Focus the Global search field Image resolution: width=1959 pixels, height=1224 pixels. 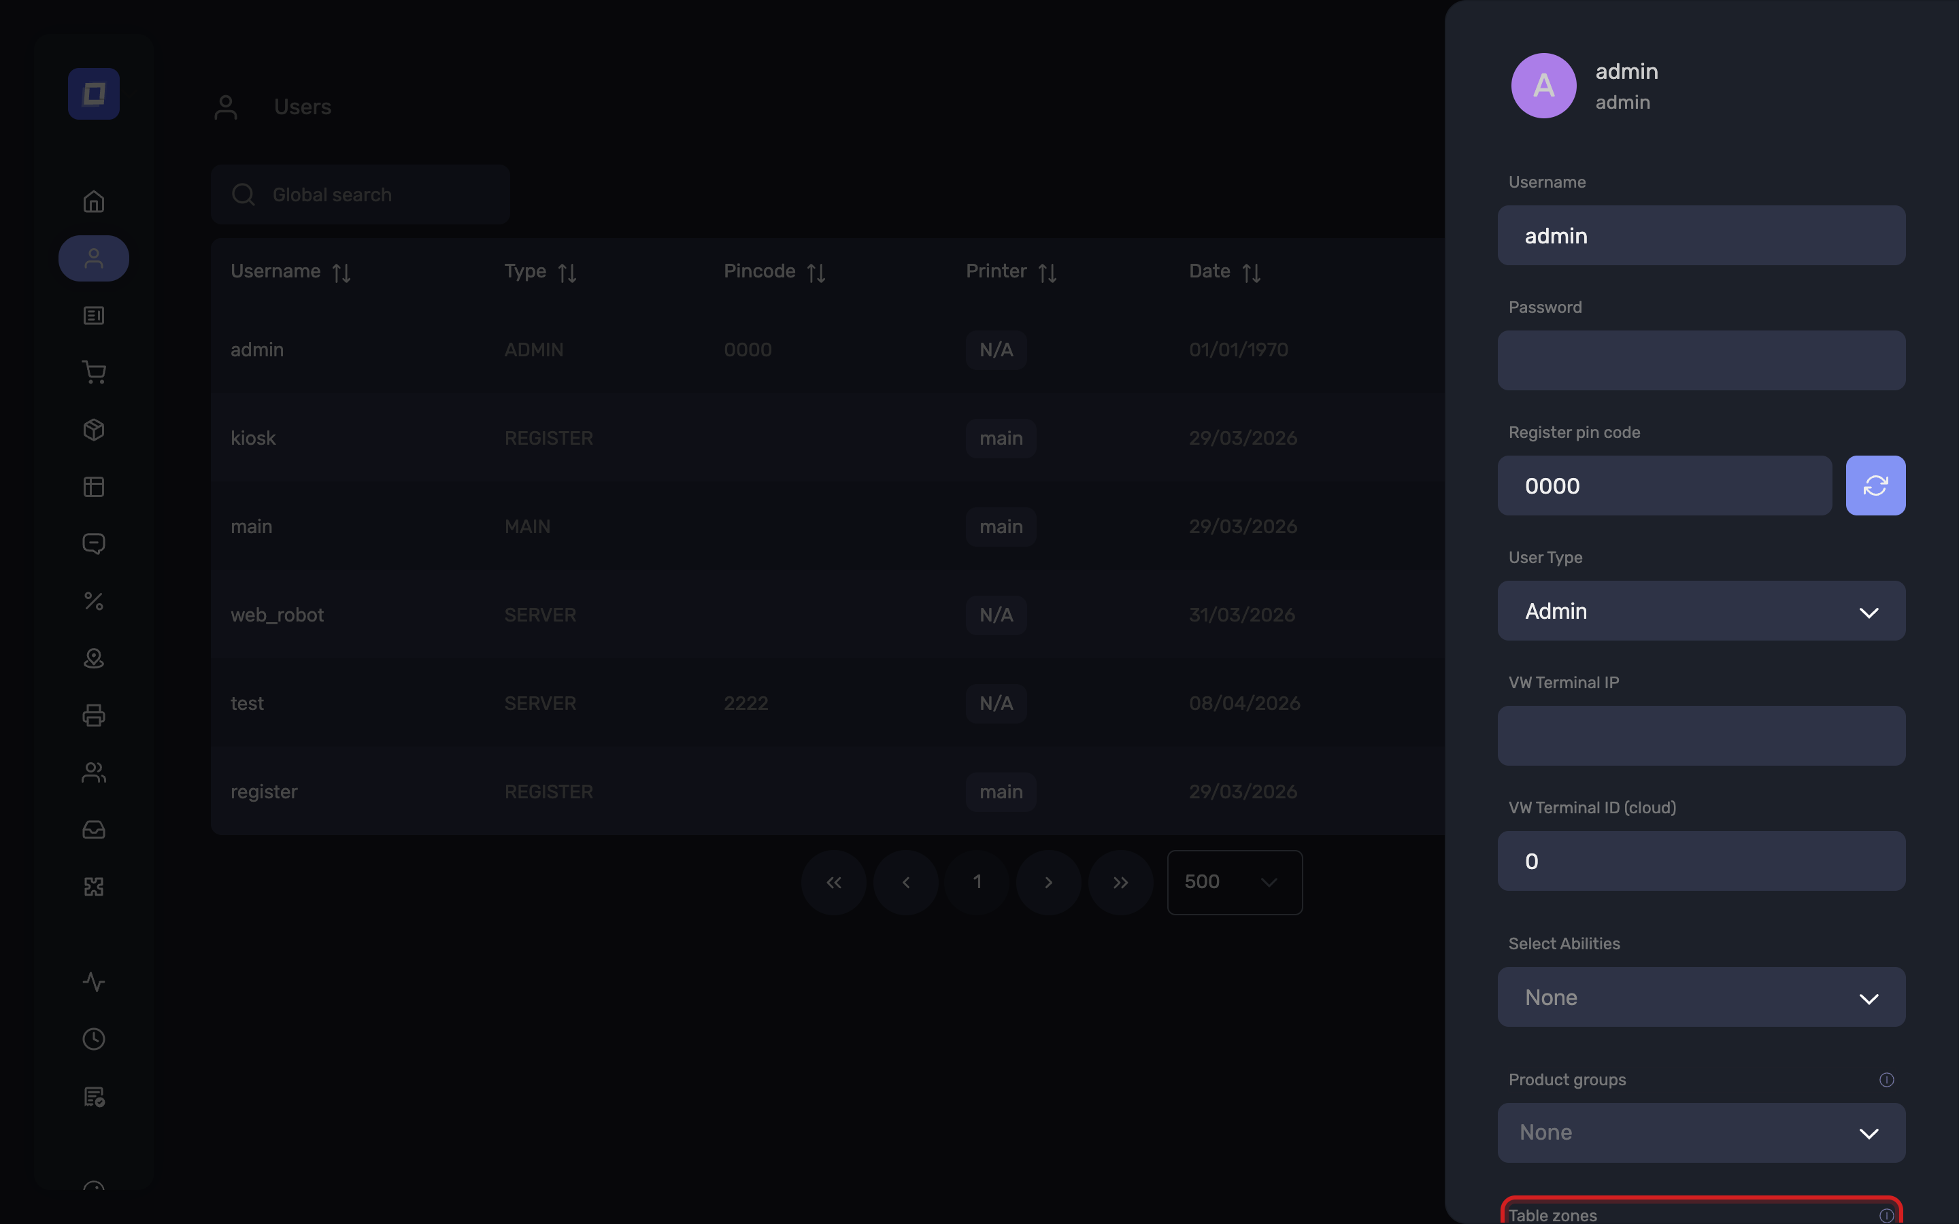[x=361, y=194]
